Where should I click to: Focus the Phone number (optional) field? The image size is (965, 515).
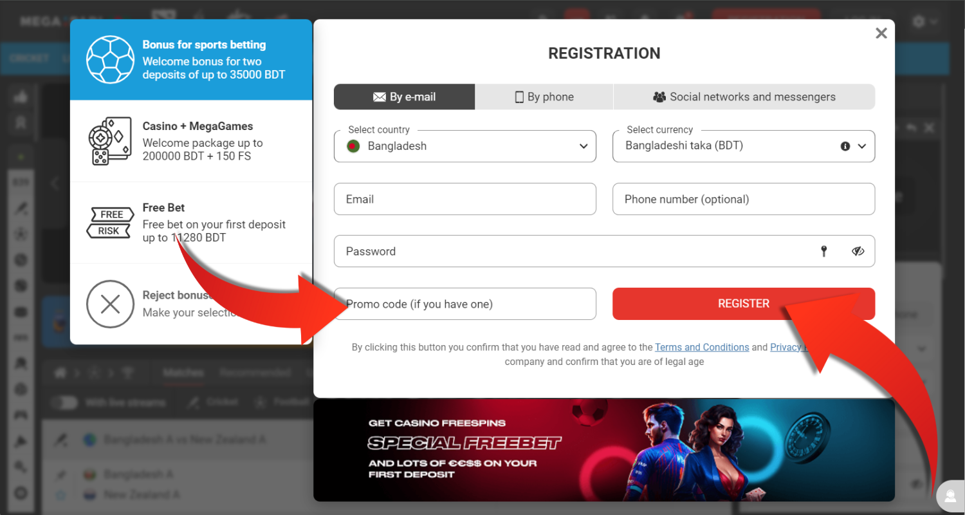tap(743, 199)
